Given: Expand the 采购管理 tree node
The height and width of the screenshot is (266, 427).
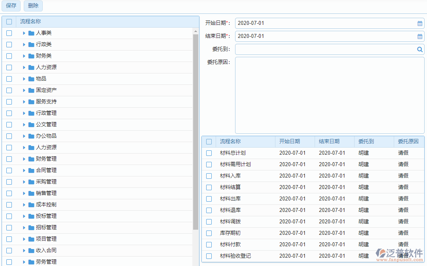Looking at the screenshot, I should pos(24,182).
